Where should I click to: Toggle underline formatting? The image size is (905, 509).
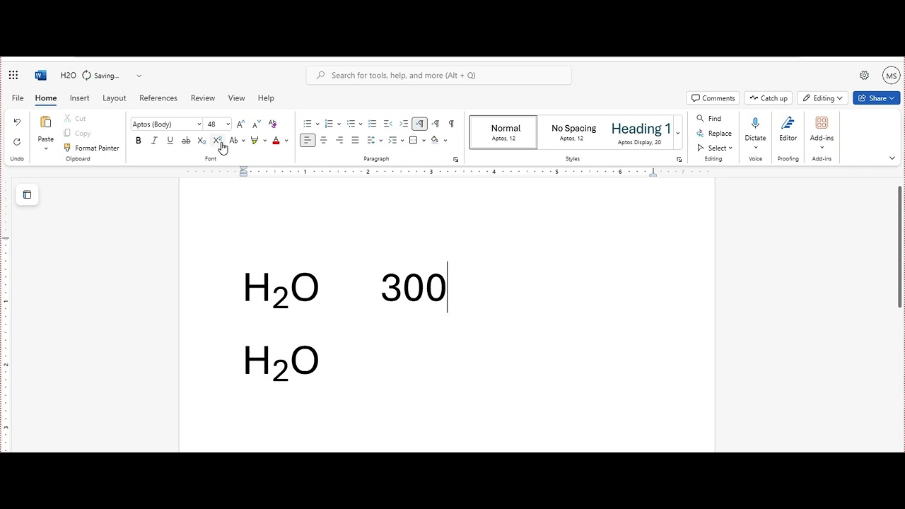170,141
